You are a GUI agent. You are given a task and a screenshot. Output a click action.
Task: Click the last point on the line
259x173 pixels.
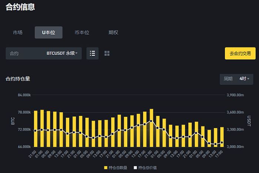222,142
